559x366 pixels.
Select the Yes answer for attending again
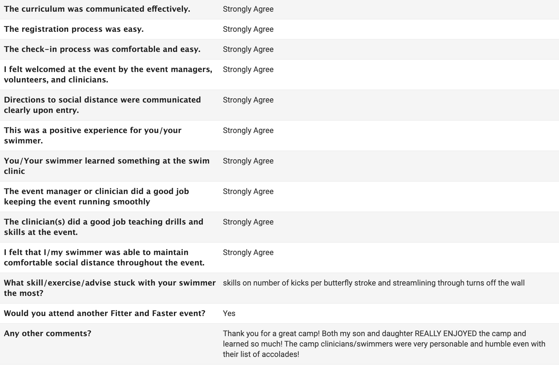point(229,313)
